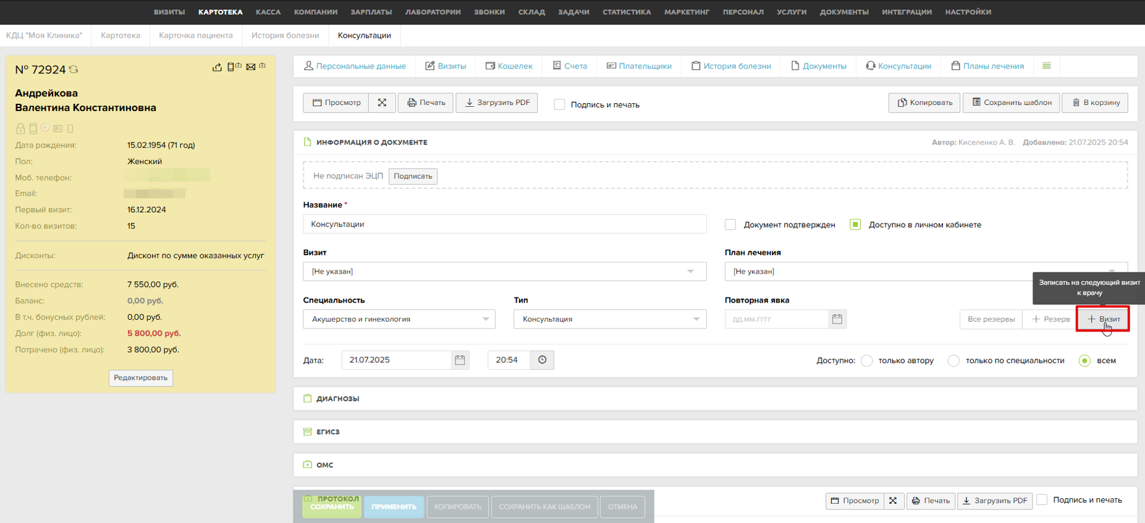Go to КДЦ "Моя Клиника" breadcrumb

click(x=44, y=35)
